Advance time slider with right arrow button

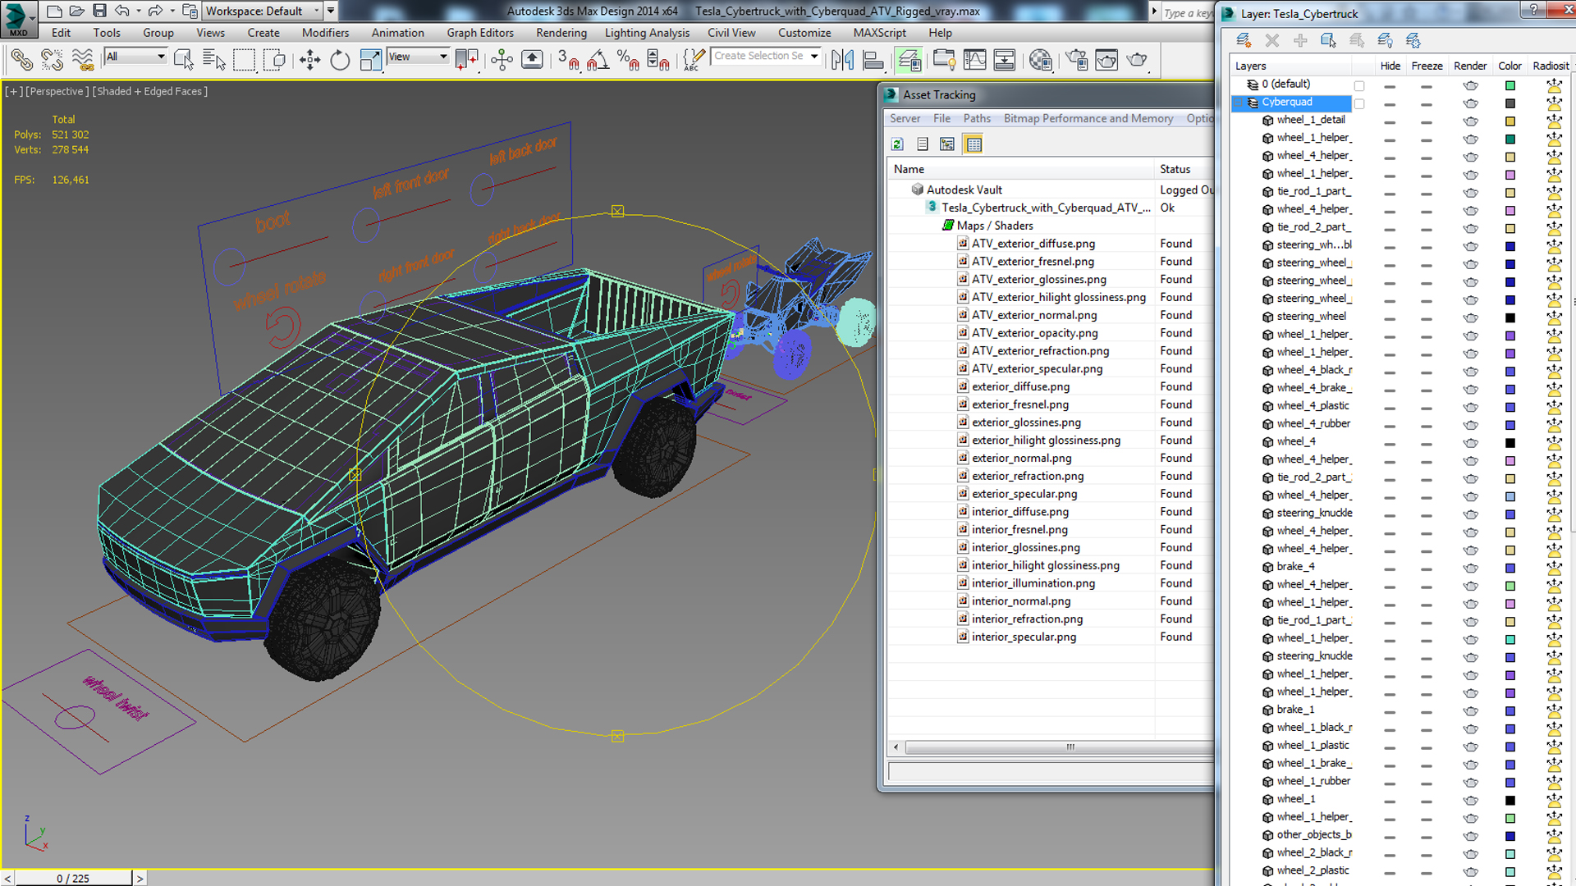click(140, 878)
